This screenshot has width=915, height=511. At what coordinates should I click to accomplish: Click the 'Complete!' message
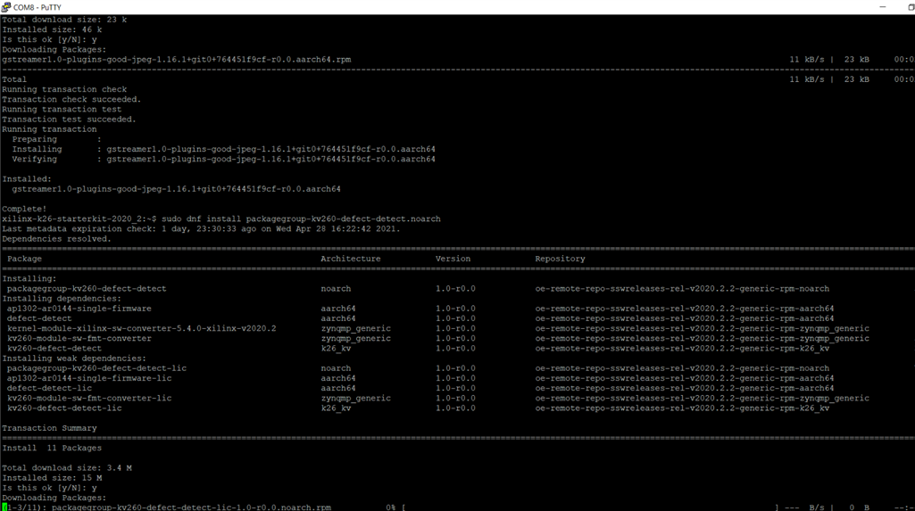[24, 210]
